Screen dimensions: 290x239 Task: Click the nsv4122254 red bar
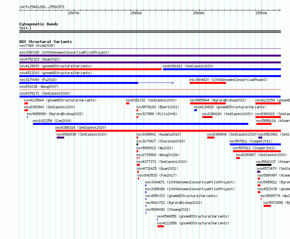268,103
